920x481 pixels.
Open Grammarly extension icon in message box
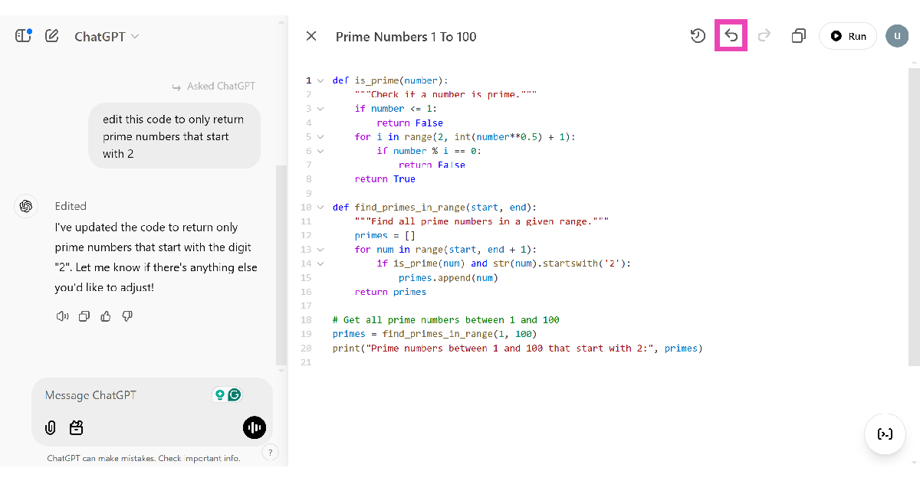click(235, 395)
